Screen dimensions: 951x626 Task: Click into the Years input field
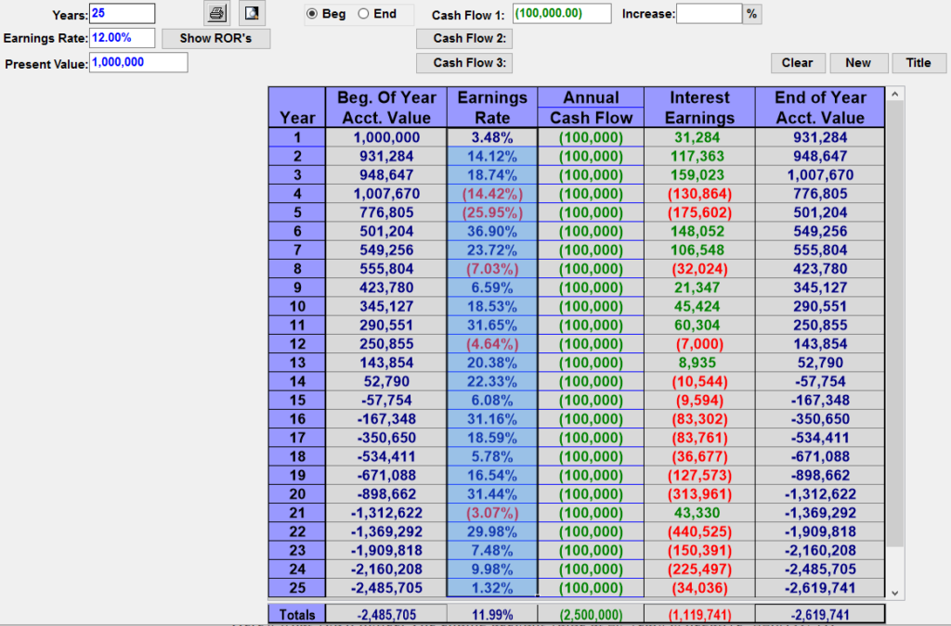123,14
